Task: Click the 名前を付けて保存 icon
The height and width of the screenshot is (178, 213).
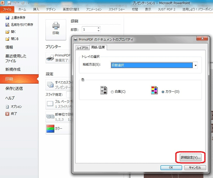Action: [x=7, y=25]
